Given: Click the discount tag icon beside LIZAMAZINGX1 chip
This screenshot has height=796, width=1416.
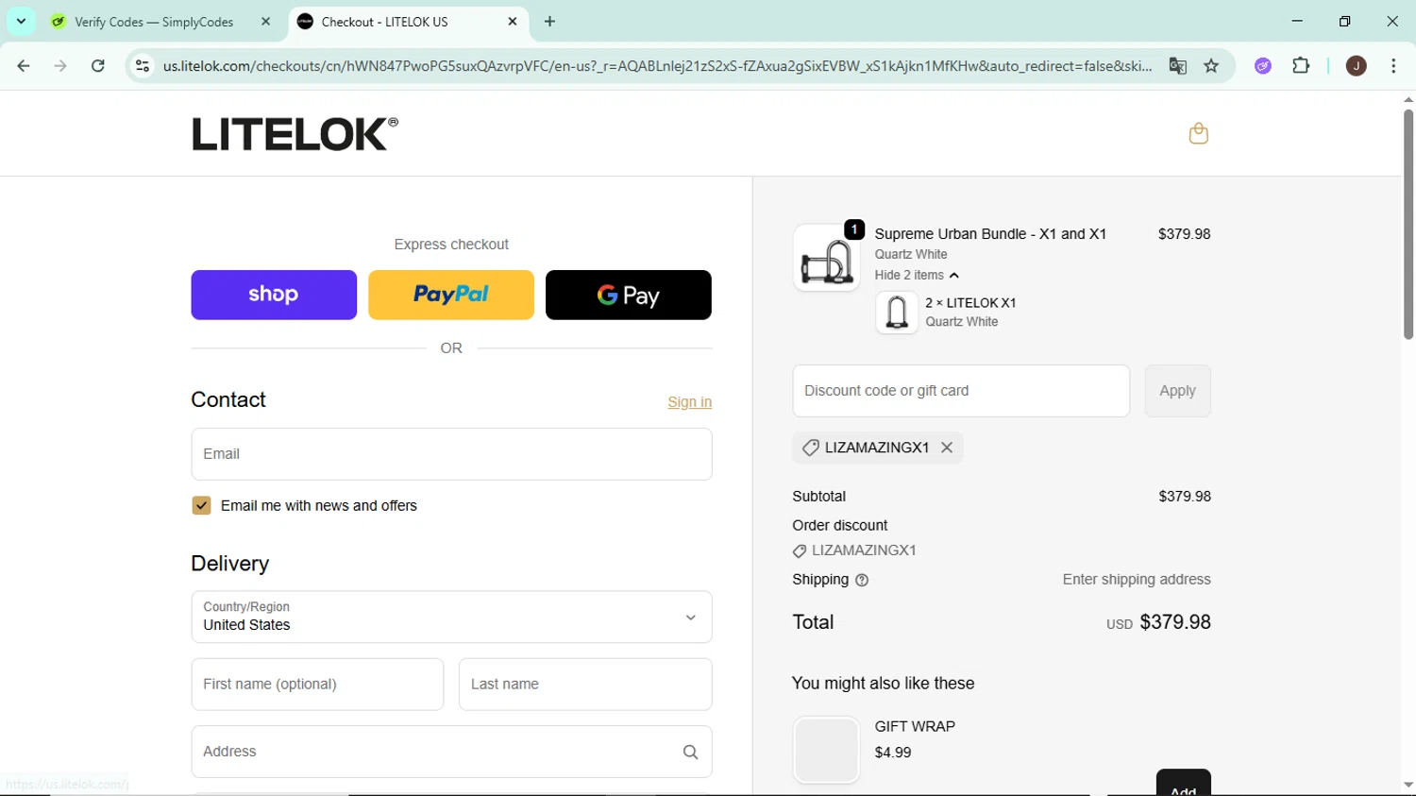Looking at the screenshot, I should click(x=810, y=449).
